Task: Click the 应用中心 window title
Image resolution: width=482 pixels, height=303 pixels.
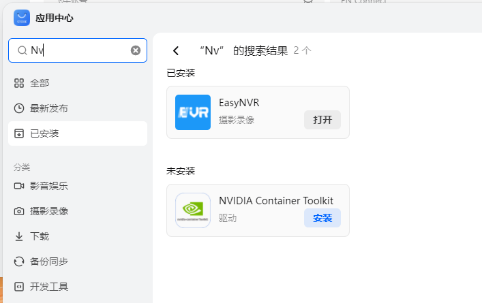Action: point(55,18)
